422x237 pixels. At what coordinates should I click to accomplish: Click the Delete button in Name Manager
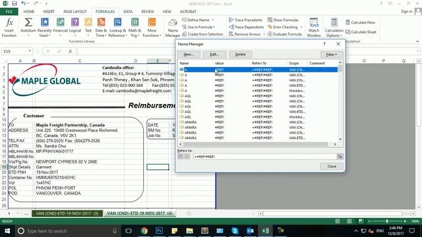(240, 54)
